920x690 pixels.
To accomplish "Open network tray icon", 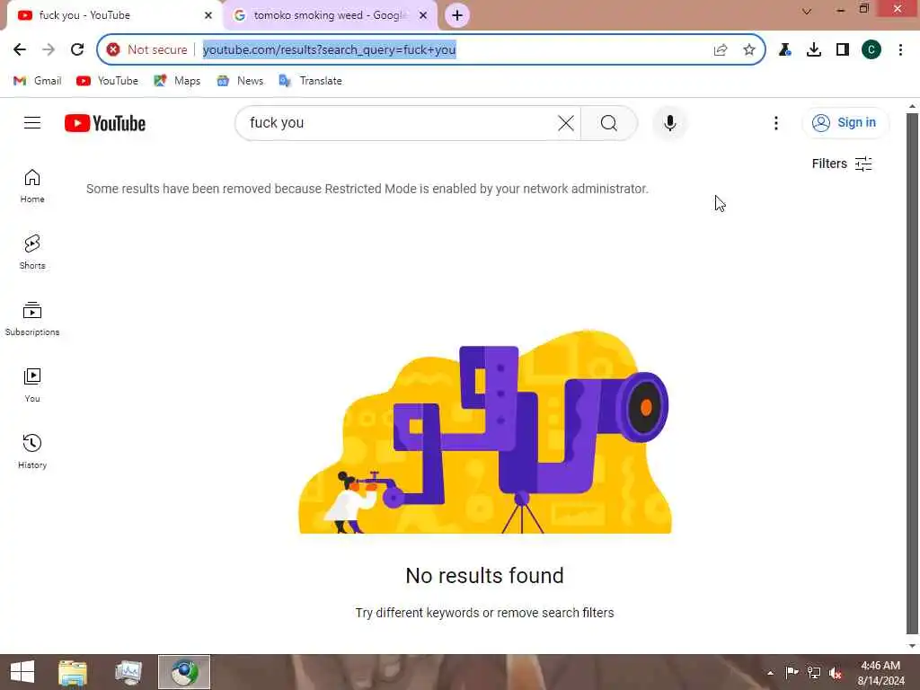I will coord(814,672).
